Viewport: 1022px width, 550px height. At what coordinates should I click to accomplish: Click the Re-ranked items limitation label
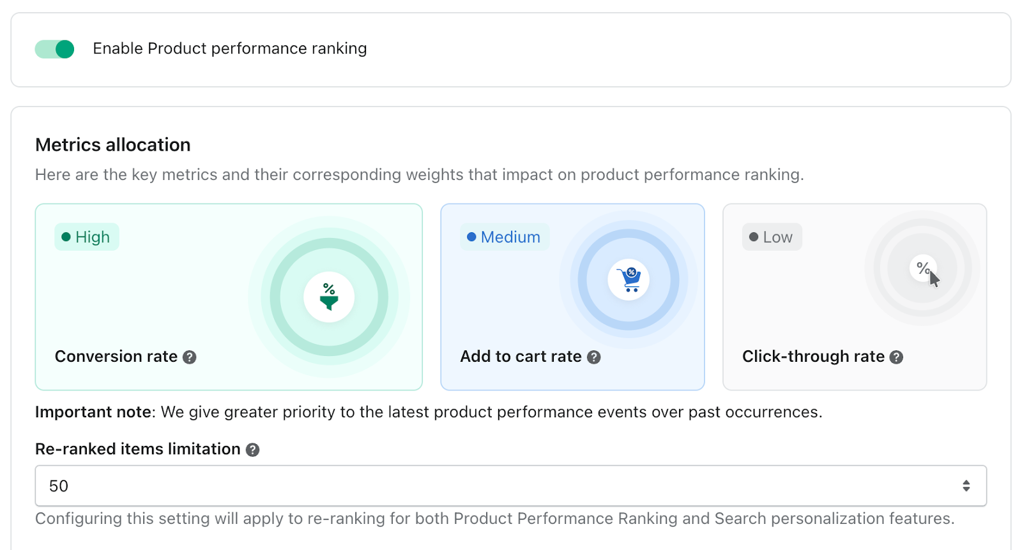138,449
